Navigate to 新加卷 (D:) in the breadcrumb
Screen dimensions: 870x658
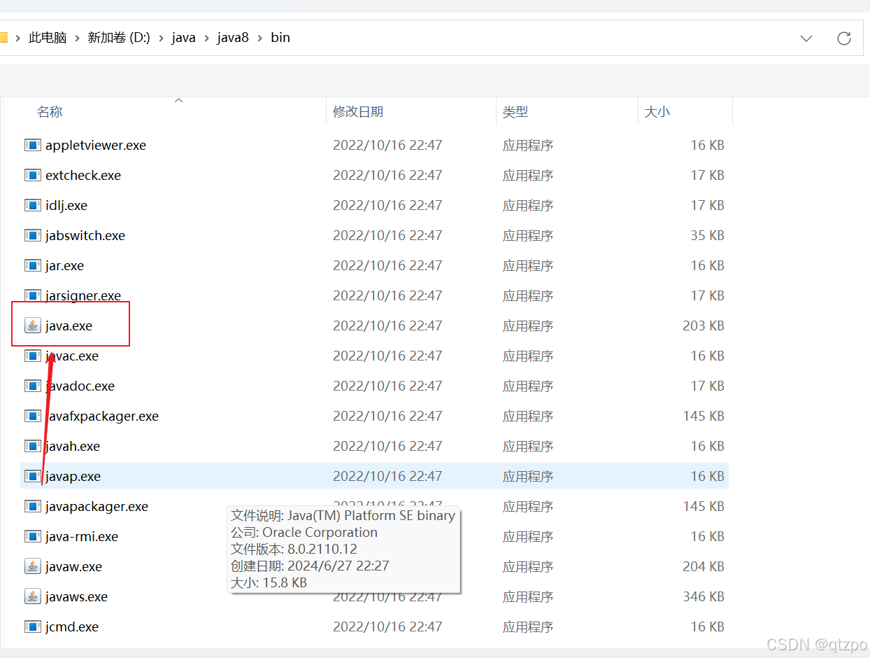119,38
